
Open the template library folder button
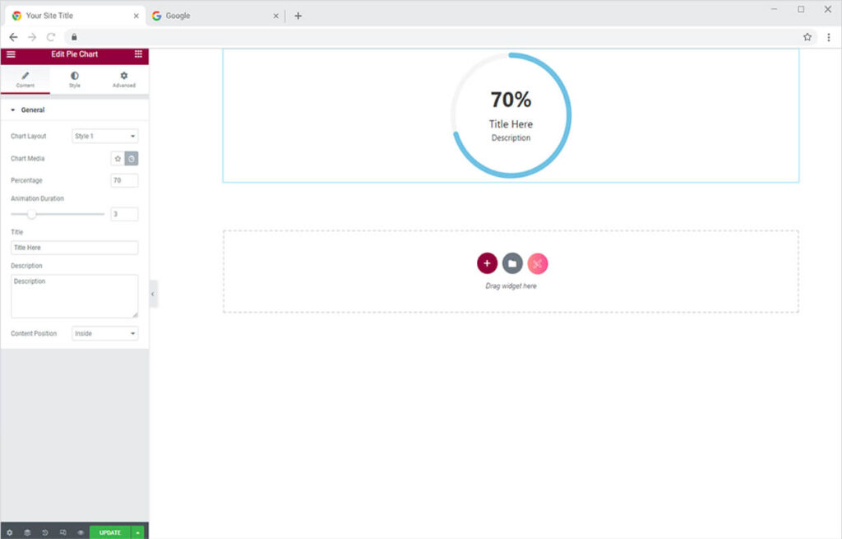[x=512, y=263]
